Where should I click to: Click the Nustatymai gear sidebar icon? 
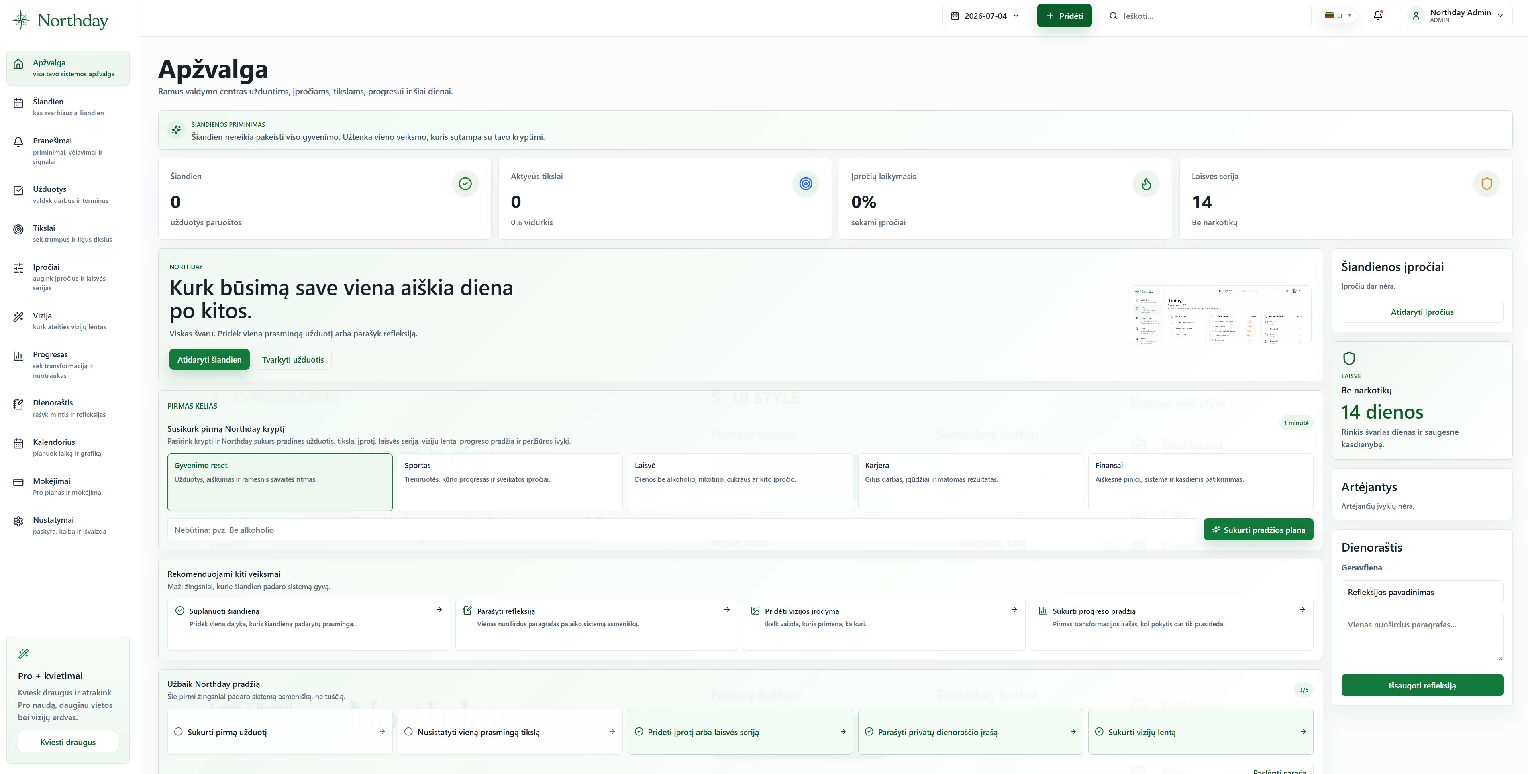18,521
